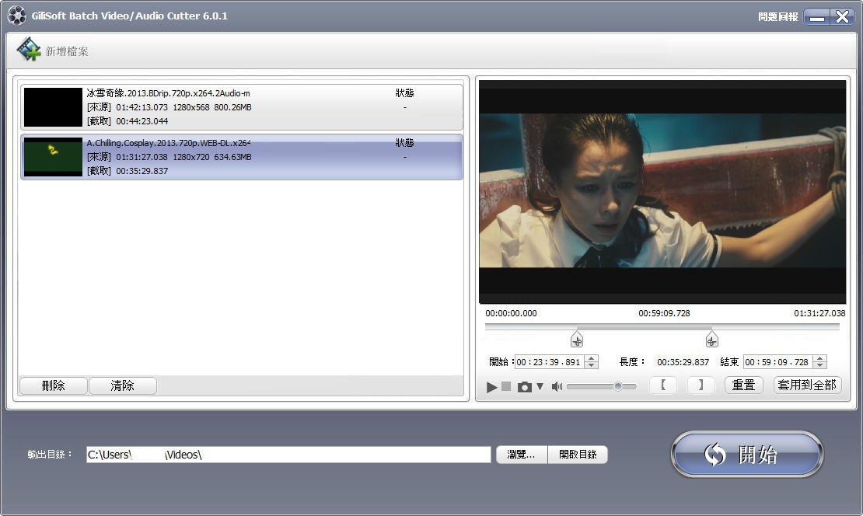Click the start trim marker on timeline
Image resolution: width=863 pixels, height=516 pixels.
[577, 340]
